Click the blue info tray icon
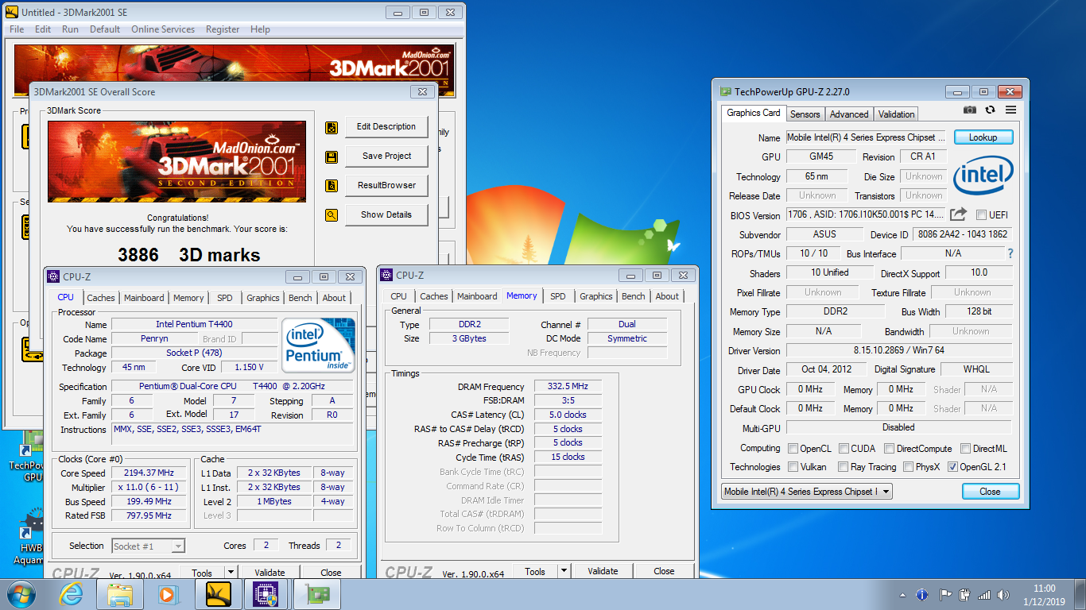This screenshot has height=610, width=1086. tap(922, 594)
